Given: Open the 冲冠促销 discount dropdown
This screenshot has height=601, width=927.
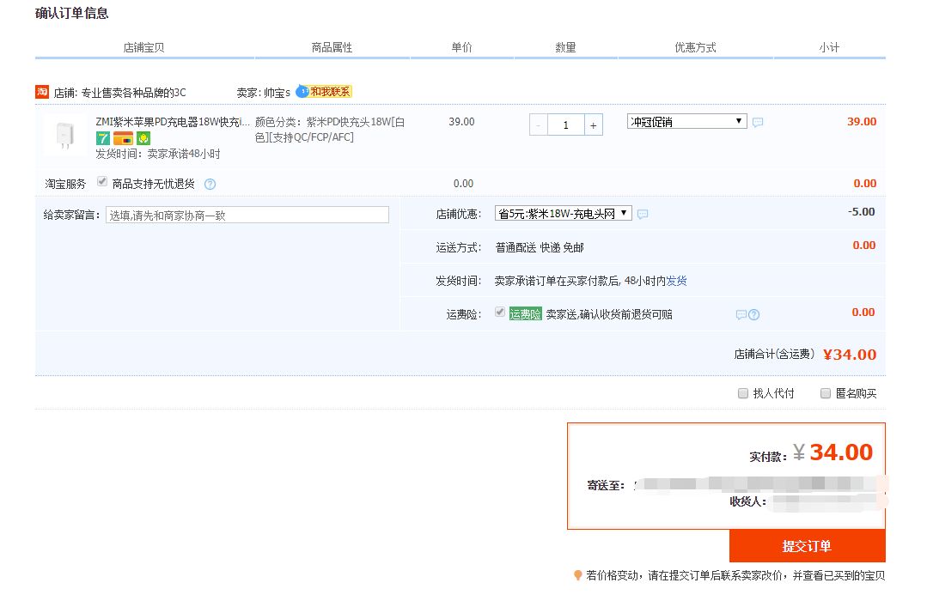Looking at the screenshot, I should click(x=687, y=121).
